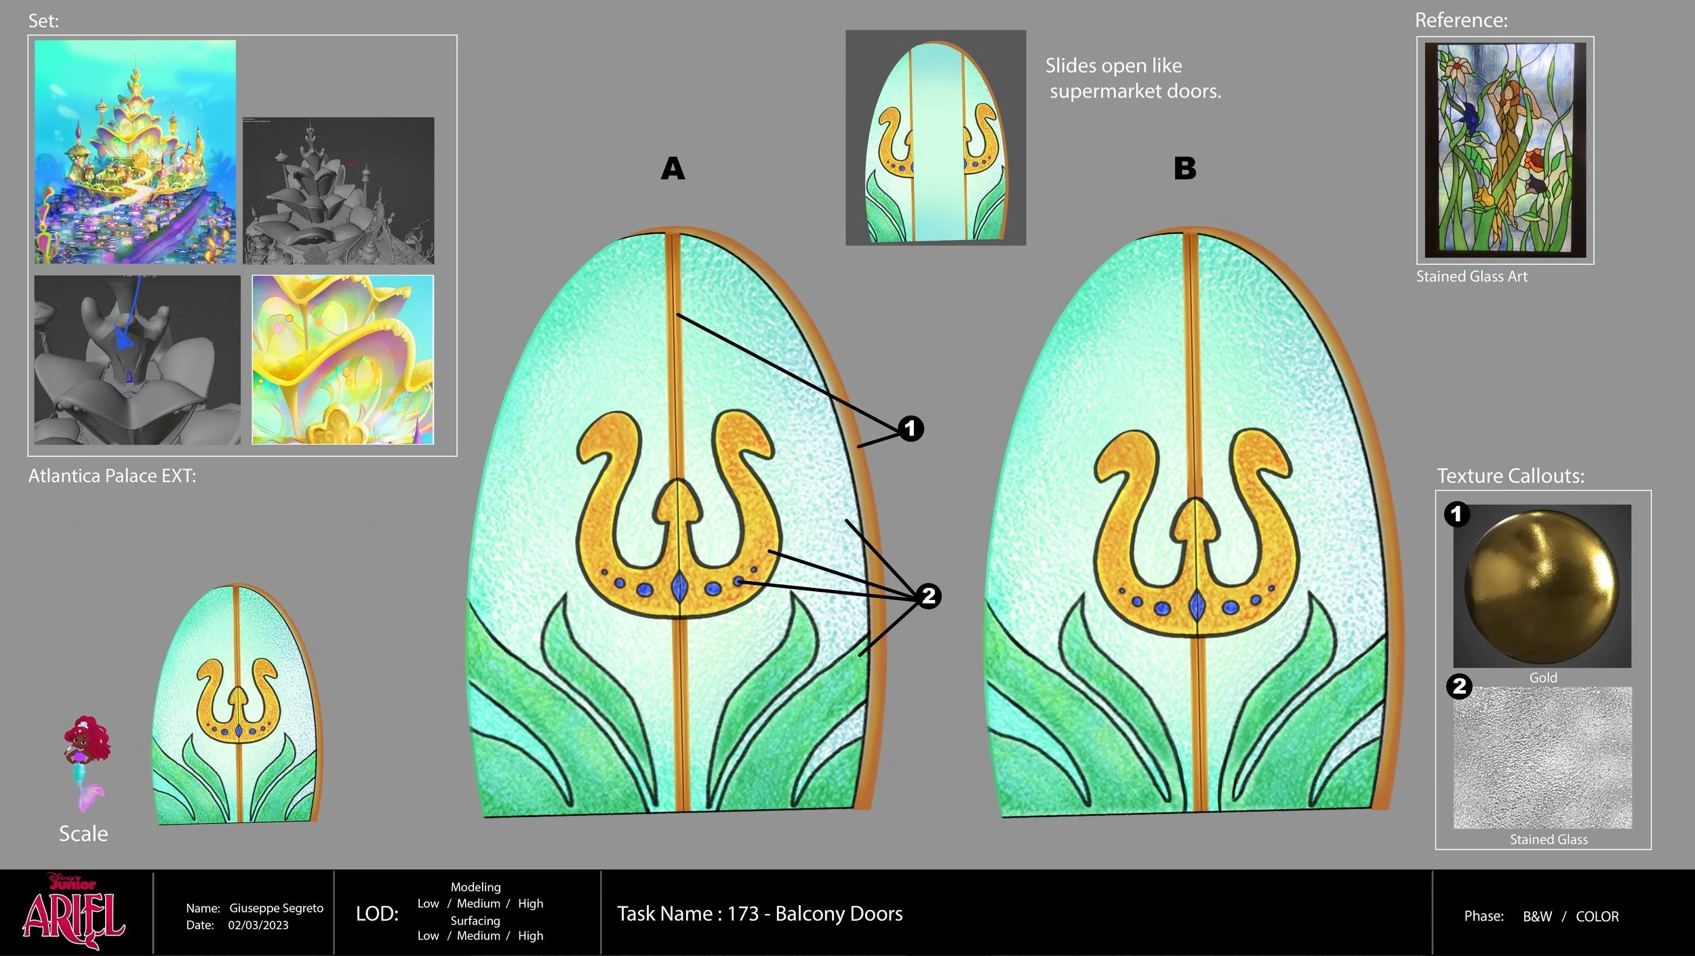Click the Disney Junior Ariel logo
Viewport: 1695px width, 956px height.
point(74,911)
